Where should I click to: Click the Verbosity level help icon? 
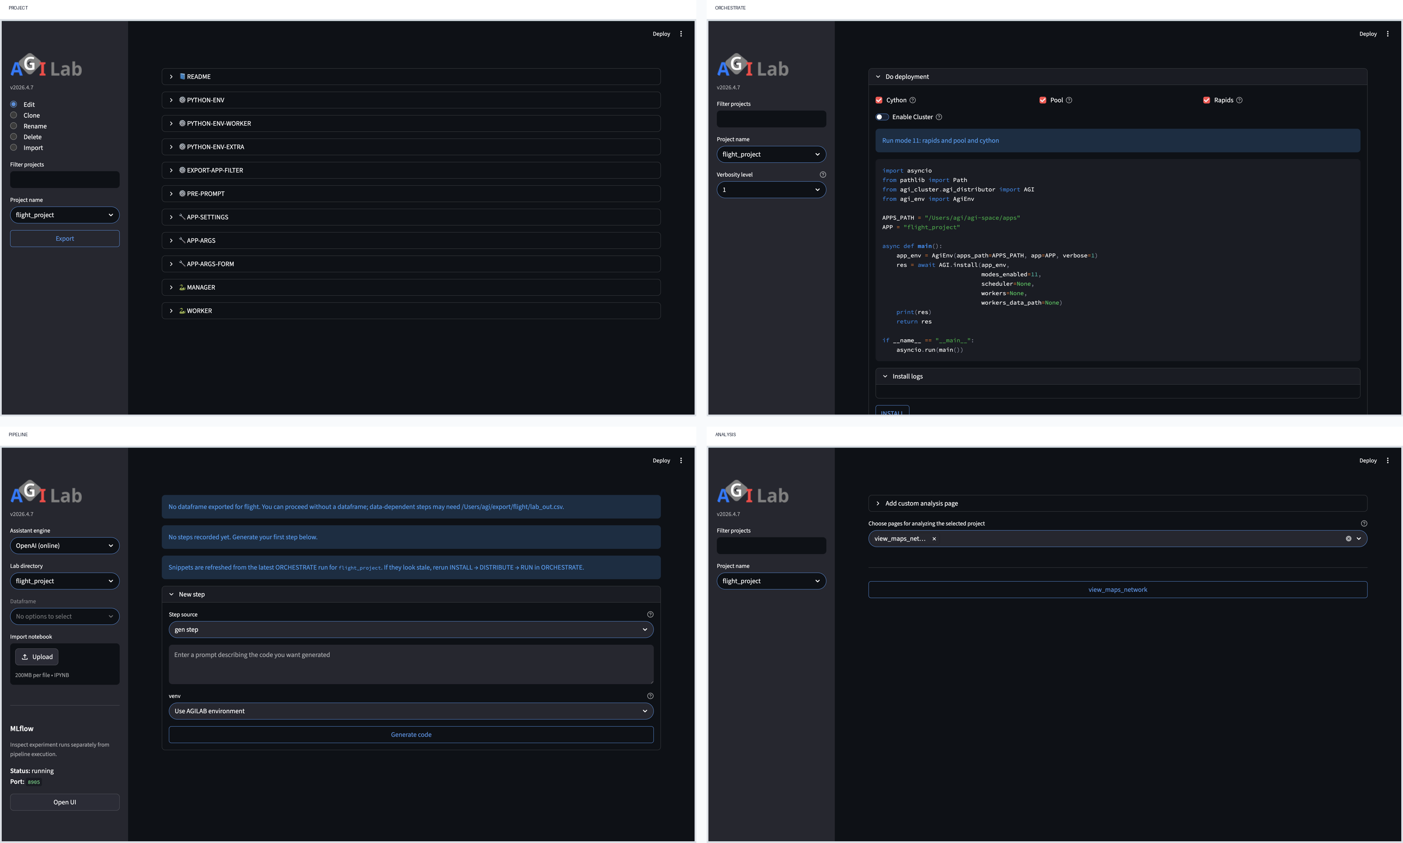click(823, 174)
